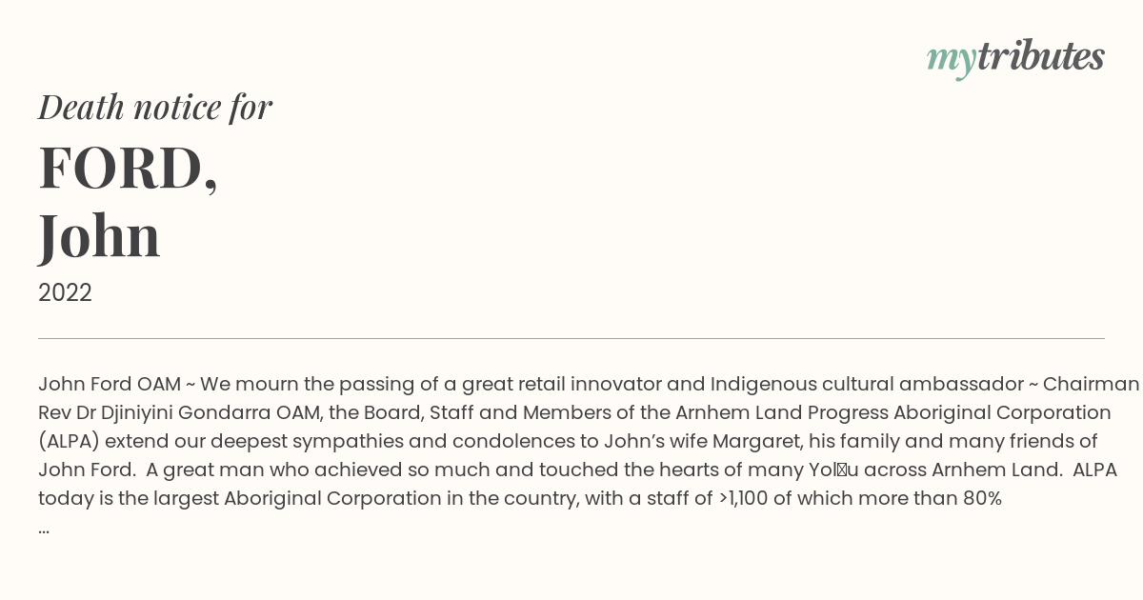Select the "Death notice for" heading
The height and width of the screenshot is (600, 1143).
(x=155, y=108)
